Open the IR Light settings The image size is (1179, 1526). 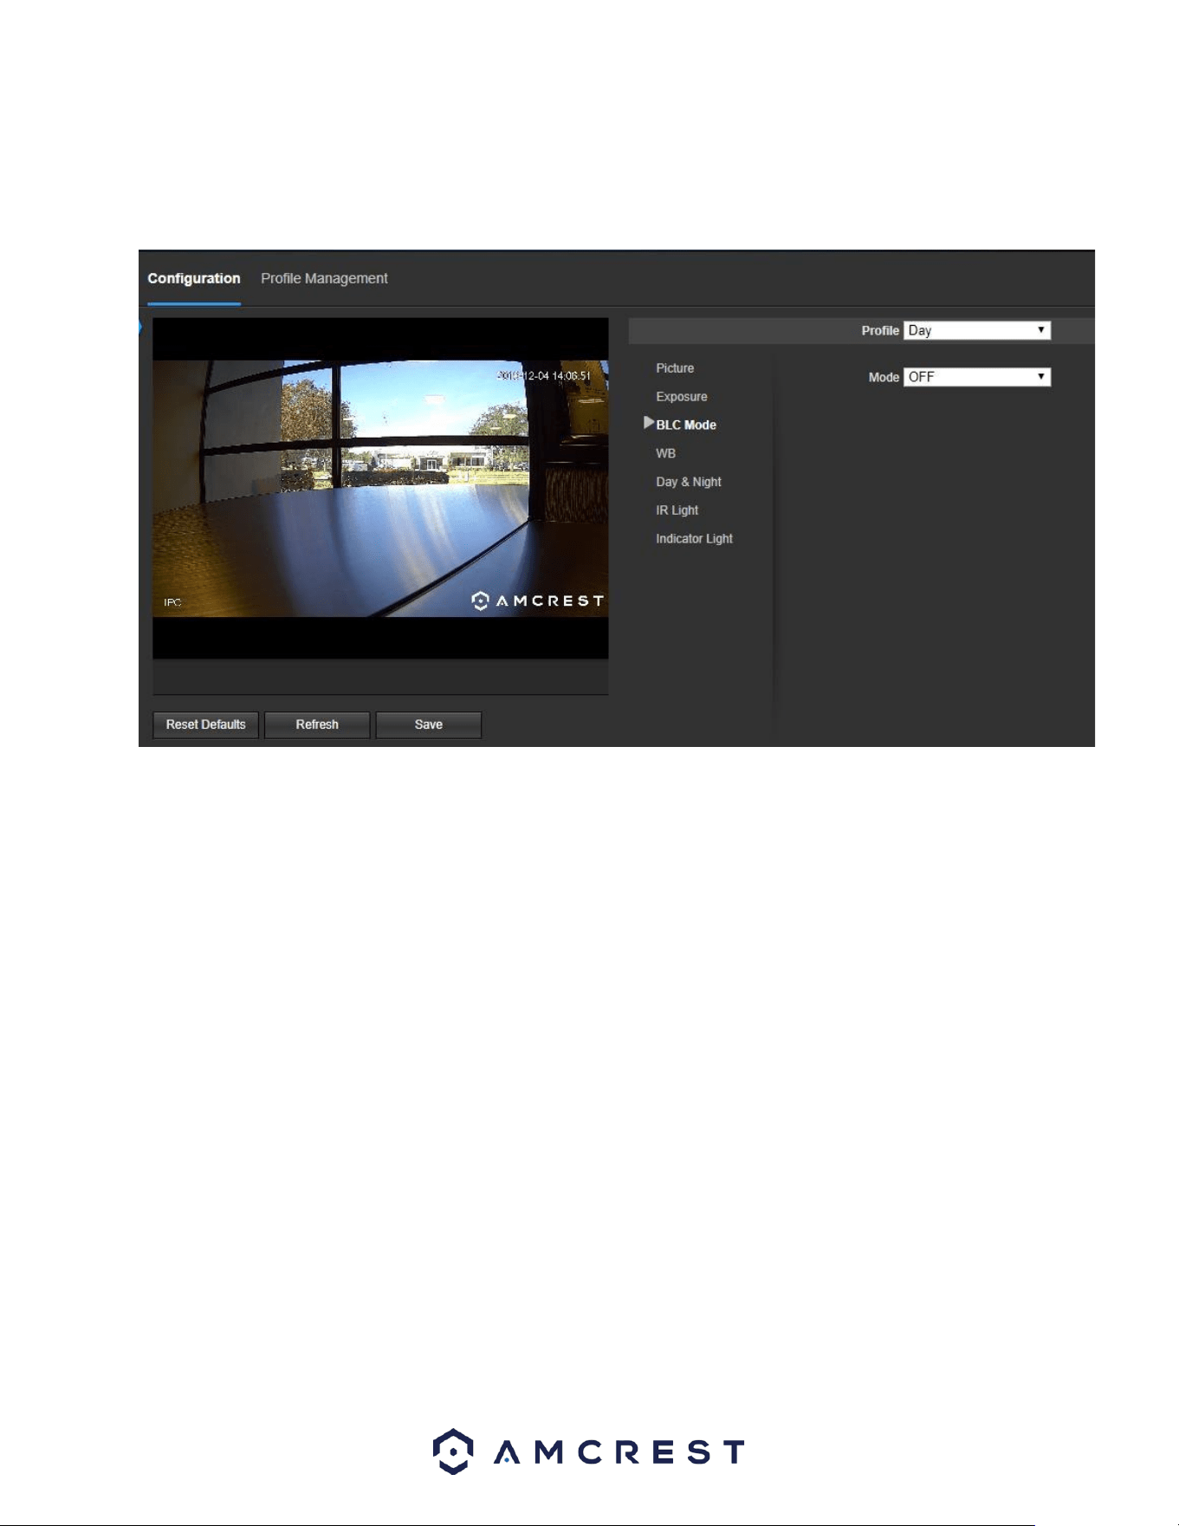677,510
